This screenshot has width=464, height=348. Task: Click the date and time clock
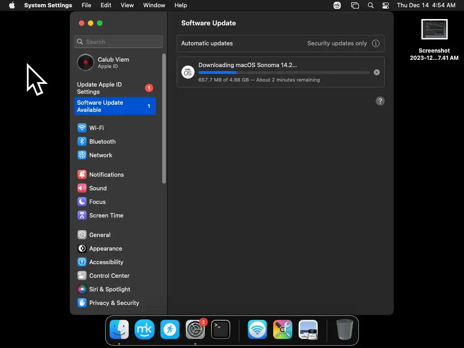point(426,5)
